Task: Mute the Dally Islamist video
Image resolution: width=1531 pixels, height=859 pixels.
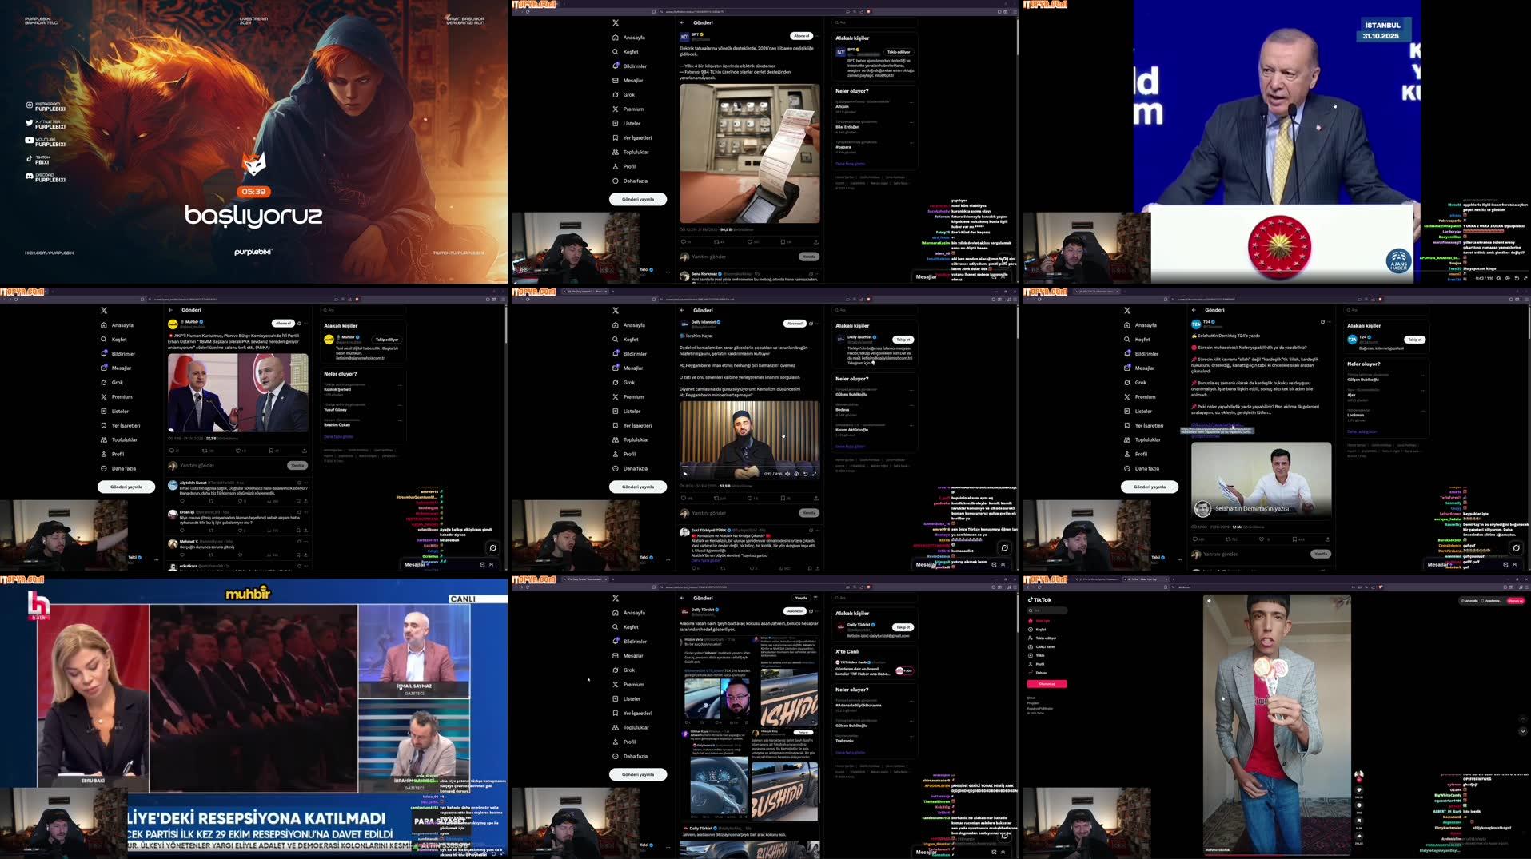Action: point(787,473)
